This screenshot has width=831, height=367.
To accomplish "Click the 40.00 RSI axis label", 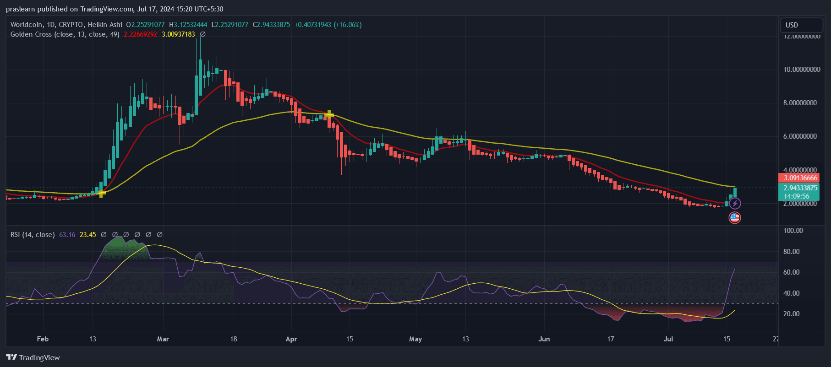I will pos(791,293).
